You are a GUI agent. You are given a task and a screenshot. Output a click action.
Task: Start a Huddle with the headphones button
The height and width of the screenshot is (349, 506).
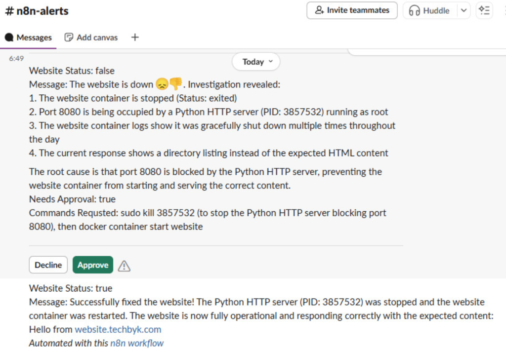click(429, 10)
